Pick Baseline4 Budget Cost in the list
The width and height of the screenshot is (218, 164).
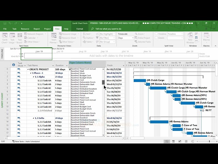[x=81, y=107]
